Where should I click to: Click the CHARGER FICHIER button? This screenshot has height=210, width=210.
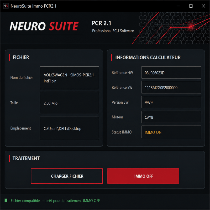pos(67,176)
